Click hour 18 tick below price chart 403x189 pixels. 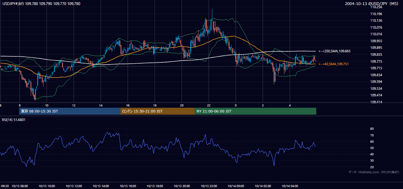(x=155, y=105)
